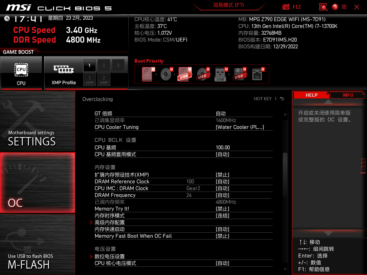Image resolution: width=367 pixels, height=275 pixels.
Task: Open the BIOS search tool
Action: (x=323, y=7)
